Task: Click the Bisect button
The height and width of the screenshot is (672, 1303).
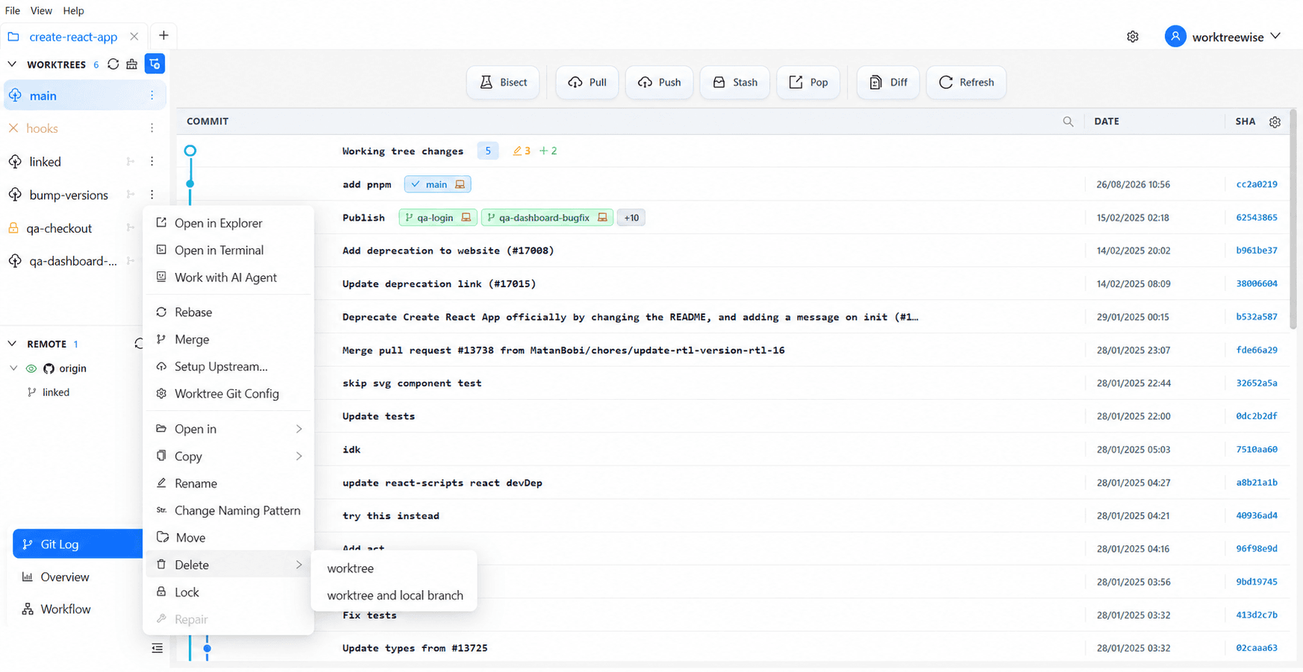Action: (x=503, y=82)
